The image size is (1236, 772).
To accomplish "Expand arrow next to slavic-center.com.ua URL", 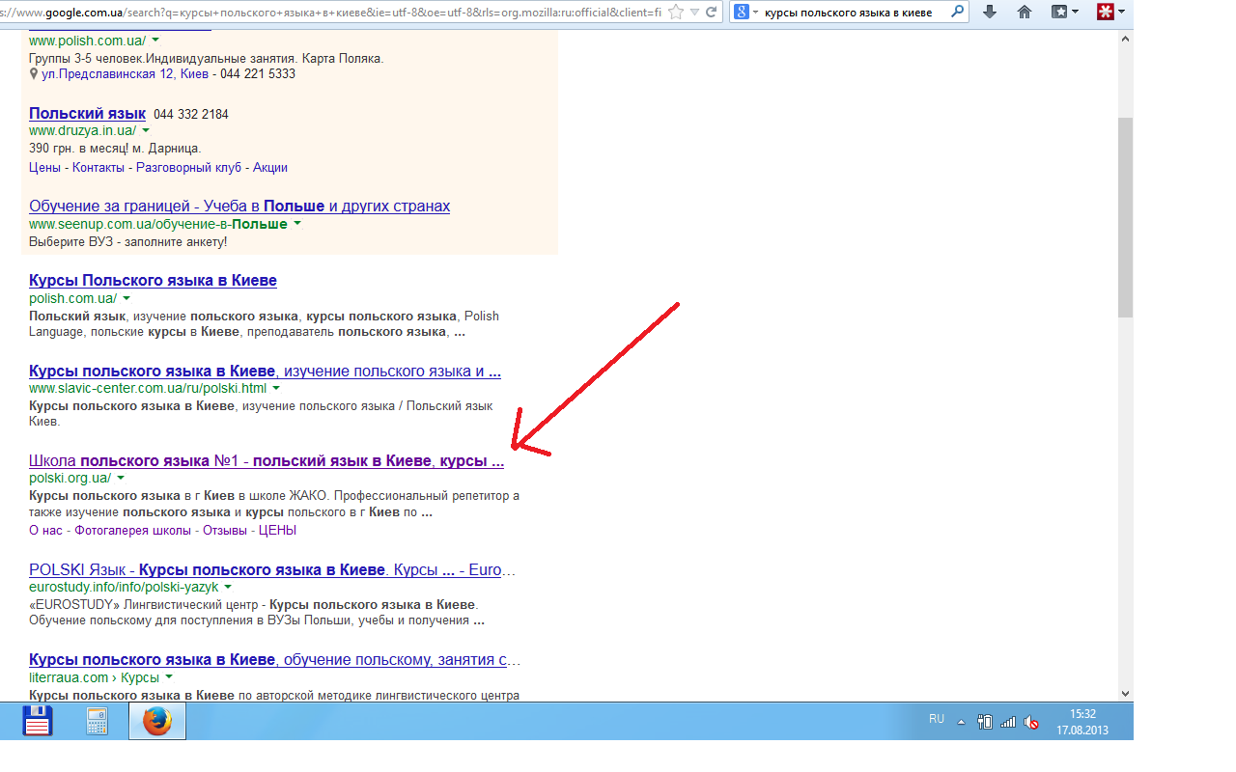I will (x=276, y=389).
